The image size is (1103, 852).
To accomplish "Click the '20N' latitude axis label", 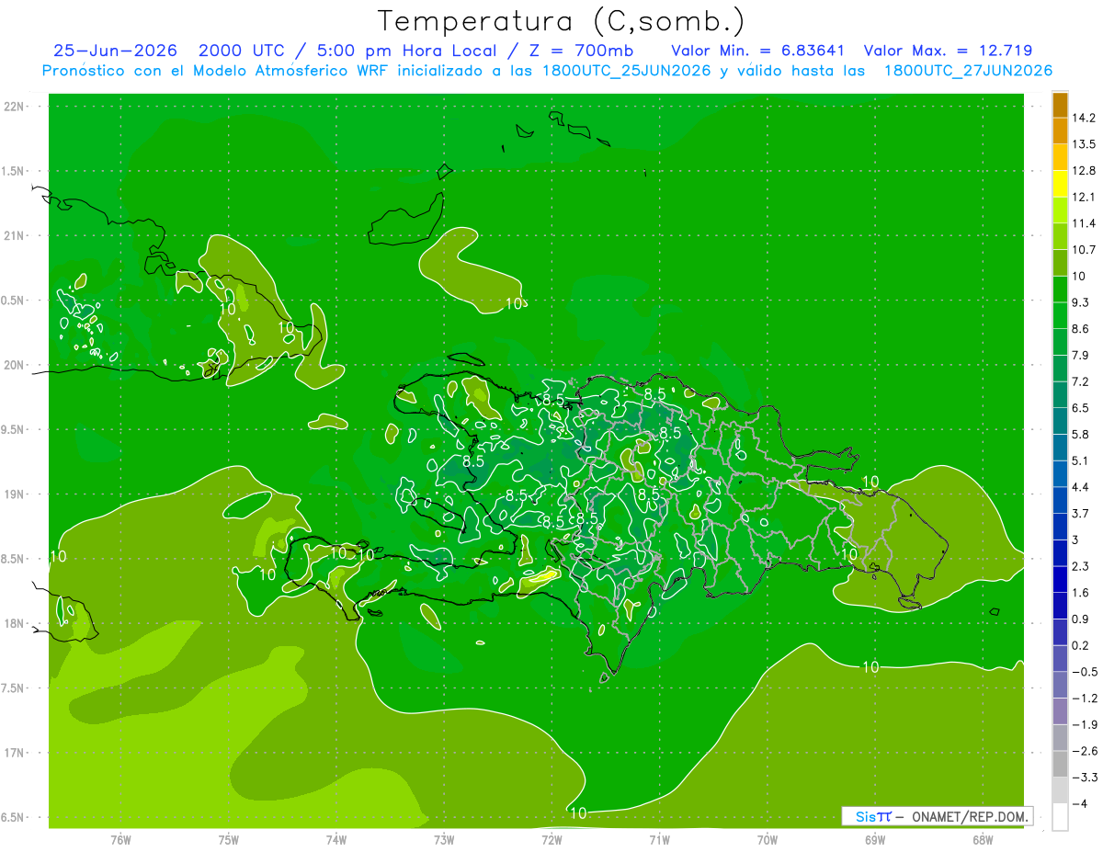I will coord(16,365).
